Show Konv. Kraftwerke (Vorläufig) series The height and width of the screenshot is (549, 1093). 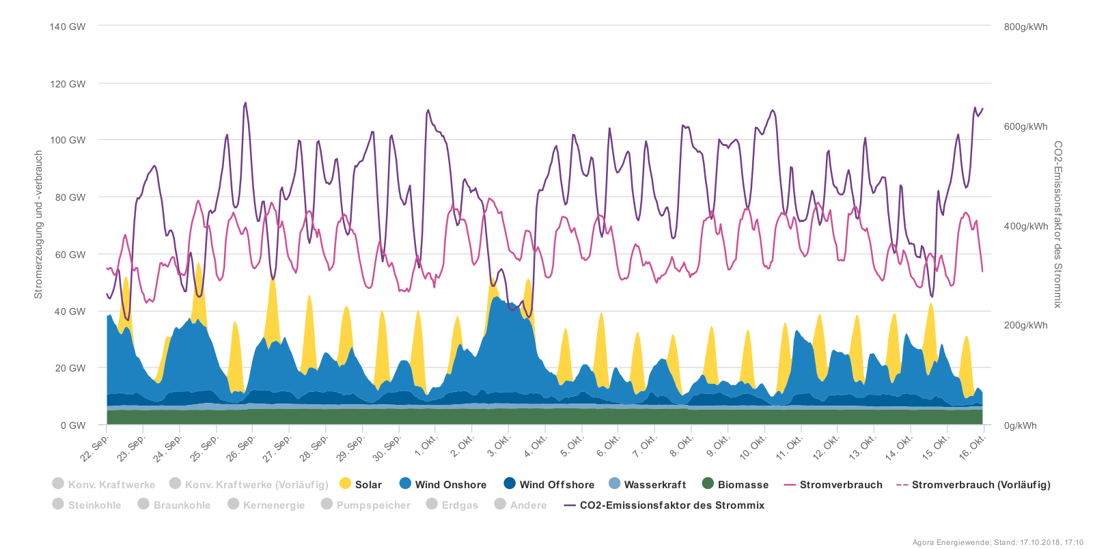(256, 485)
